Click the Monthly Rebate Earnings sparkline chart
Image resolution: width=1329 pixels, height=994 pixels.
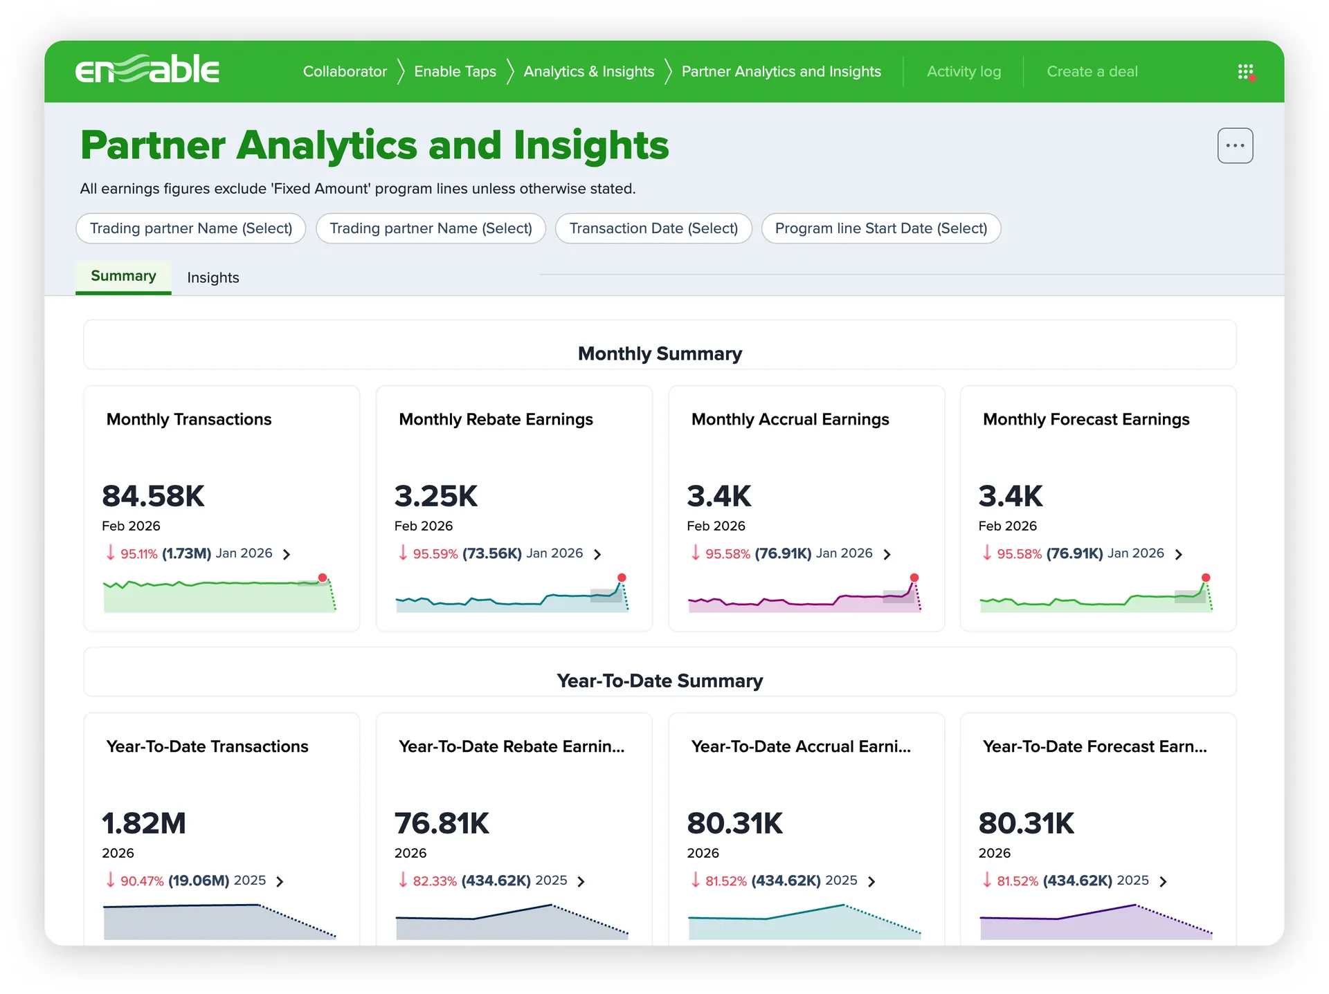[x=512, y=594]
